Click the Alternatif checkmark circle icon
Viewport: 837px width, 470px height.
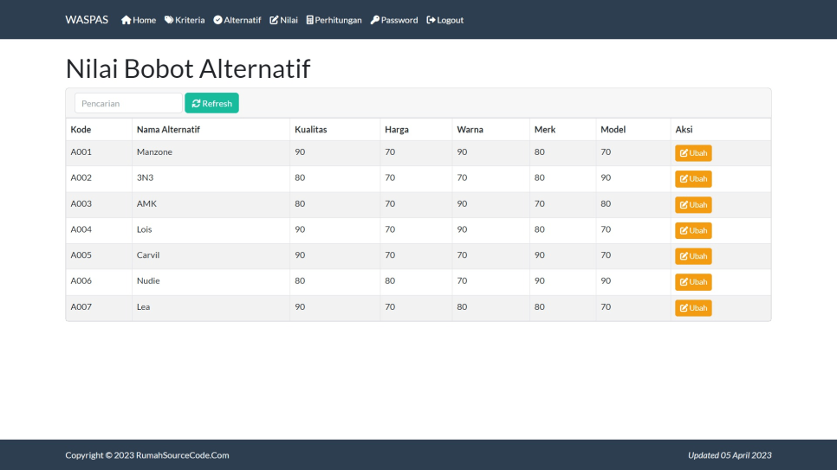click(217, 20)
